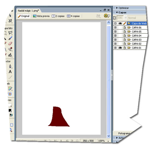The width and height of the screenshot is (153, 146).
Task: Select the Brush tool
Action: point(10,38)
